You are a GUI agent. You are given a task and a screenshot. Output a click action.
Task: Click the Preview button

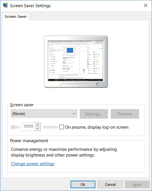[125, 114]
